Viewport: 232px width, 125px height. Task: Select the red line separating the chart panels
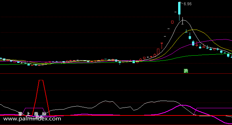click(116, 73)
